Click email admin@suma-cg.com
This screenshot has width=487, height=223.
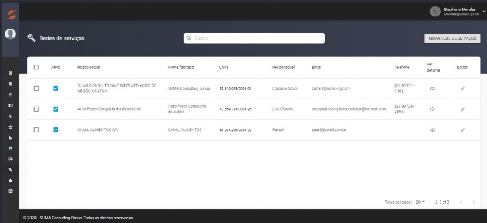click(331, 88)
